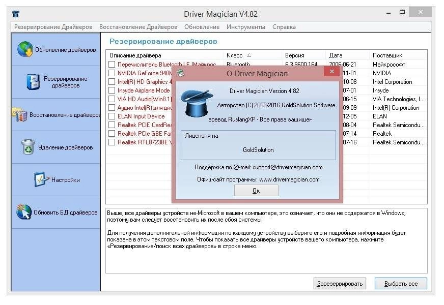Sort by the Дата column header
The width and height of the screenshot is (444, 305).
(348, 55)
